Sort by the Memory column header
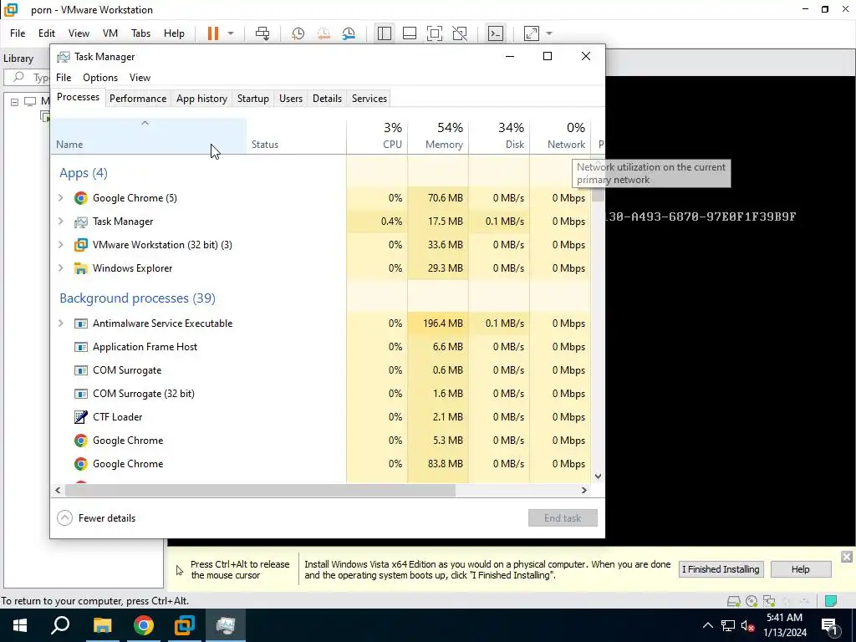Image resolution: width=856 pixels, height=642 pixels. 438,136
